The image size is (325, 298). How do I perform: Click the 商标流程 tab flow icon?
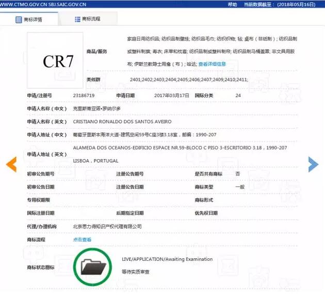coord(77,19)
